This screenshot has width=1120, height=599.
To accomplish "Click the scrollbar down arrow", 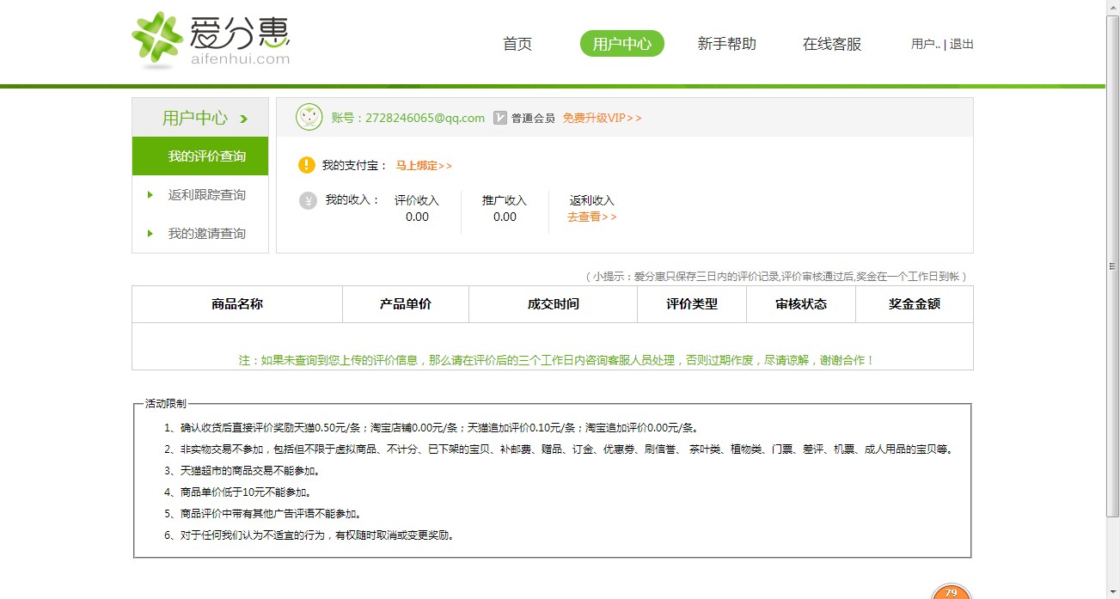I will point(1112,592).
